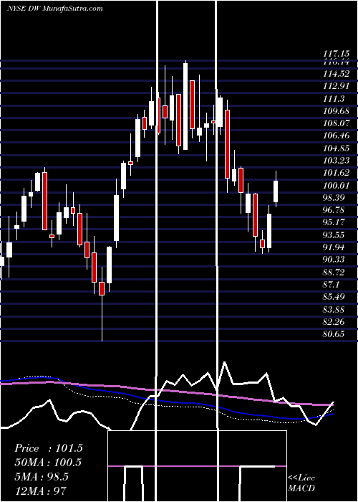Image resolution: width=358 pixels, height=502 pixels.
Task: Click the 106.46 price axis label
Action: (337, 136)
